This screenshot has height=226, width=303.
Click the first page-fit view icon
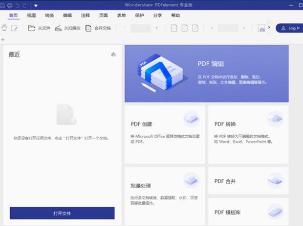pyautogui.click(x=174, y=28)
